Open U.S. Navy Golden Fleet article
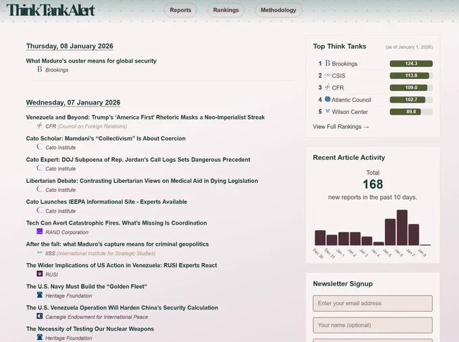459x342 pixels. [x=86, y=287]
